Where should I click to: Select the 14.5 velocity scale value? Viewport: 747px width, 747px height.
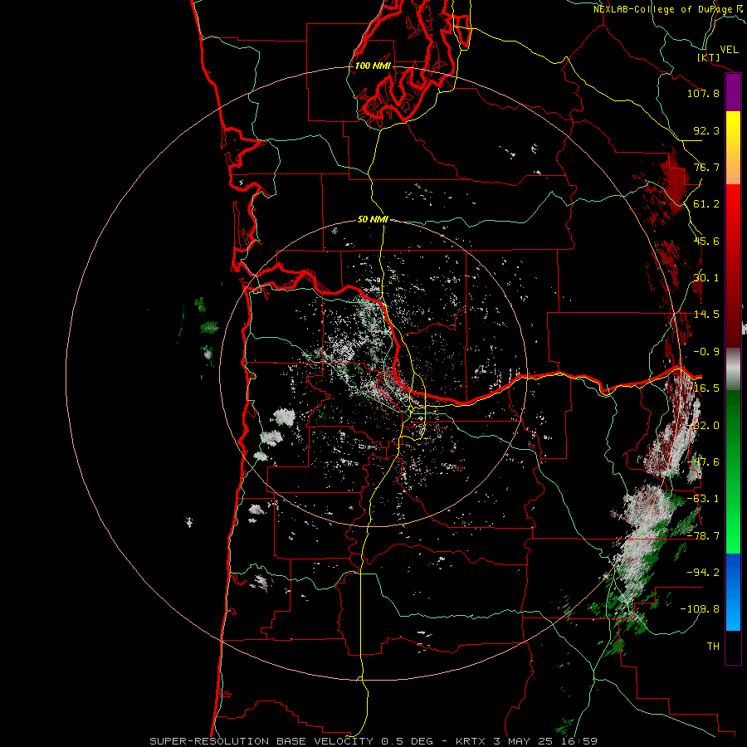(706, 315)
